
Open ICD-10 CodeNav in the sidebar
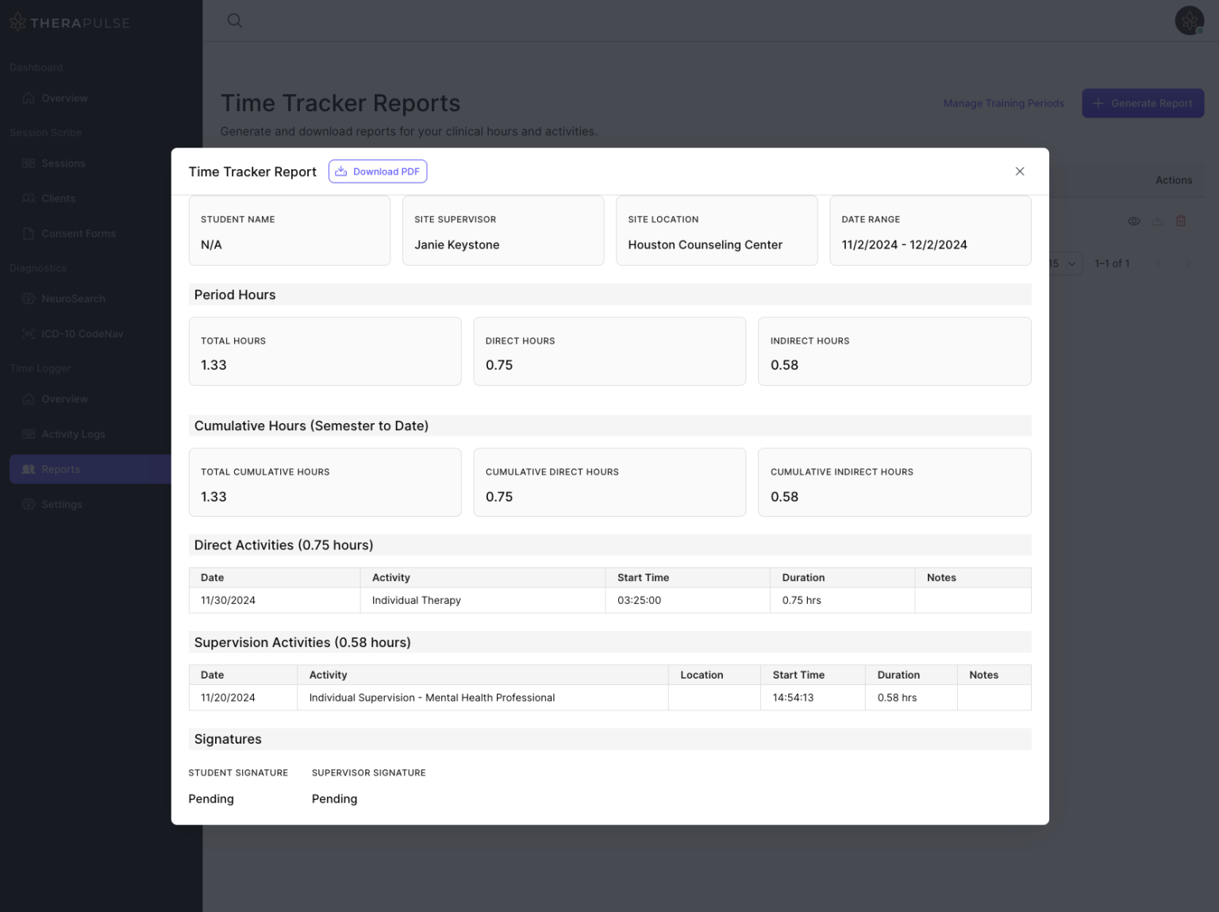(x=28, y=333)
